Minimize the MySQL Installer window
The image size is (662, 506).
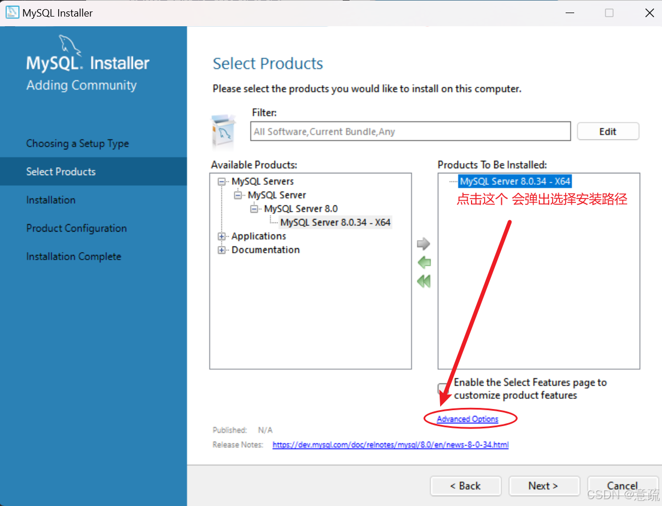(570, 13)
